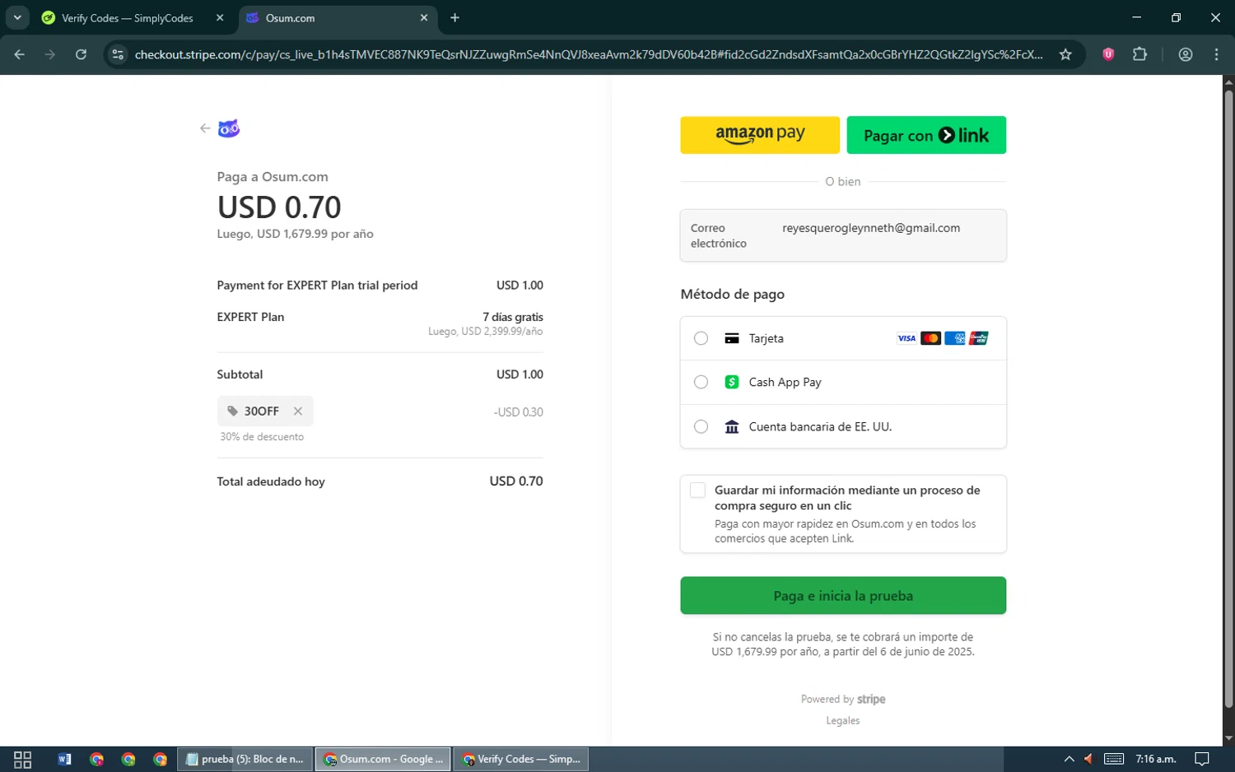Open the prueba (5) Bloc de notas taskbar item

coord(245,759)
